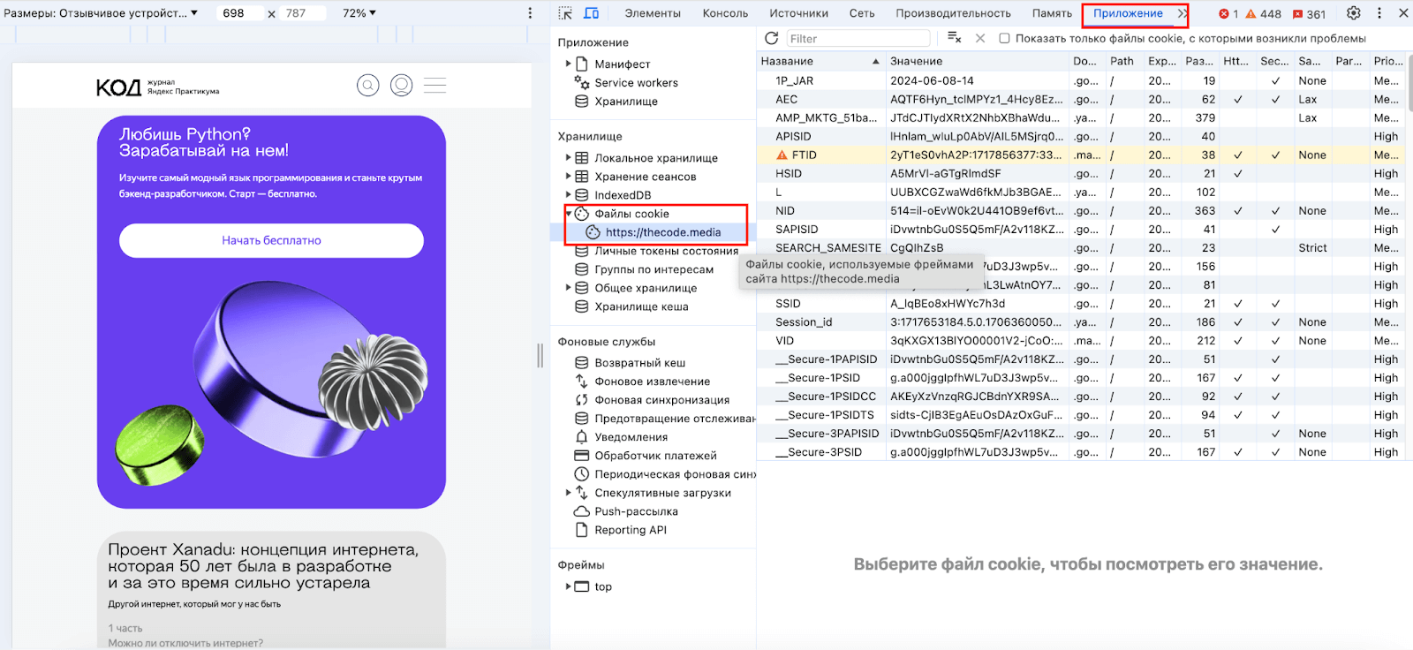The image size is (1413, 650).
Task: Toggle the device toolbar icon
Action: tap(592, 13)
